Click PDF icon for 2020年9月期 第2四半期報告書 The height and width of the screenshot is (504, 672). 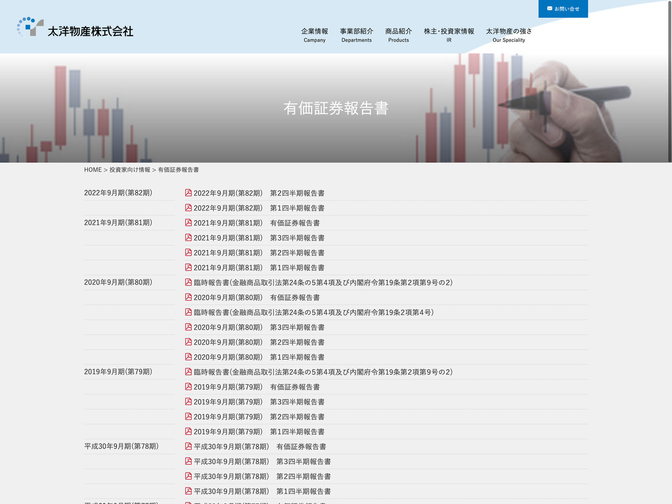[x=189, y=342]
